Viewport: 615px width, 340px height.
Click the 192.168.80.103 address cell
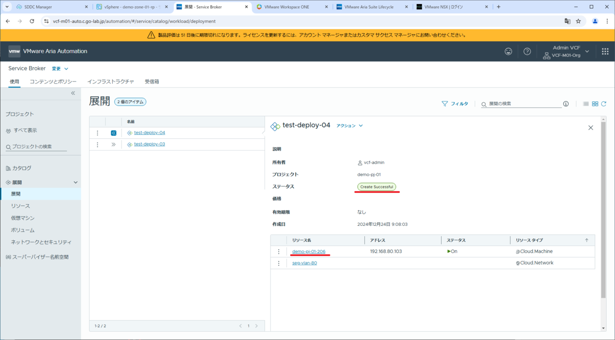(386, 251)
